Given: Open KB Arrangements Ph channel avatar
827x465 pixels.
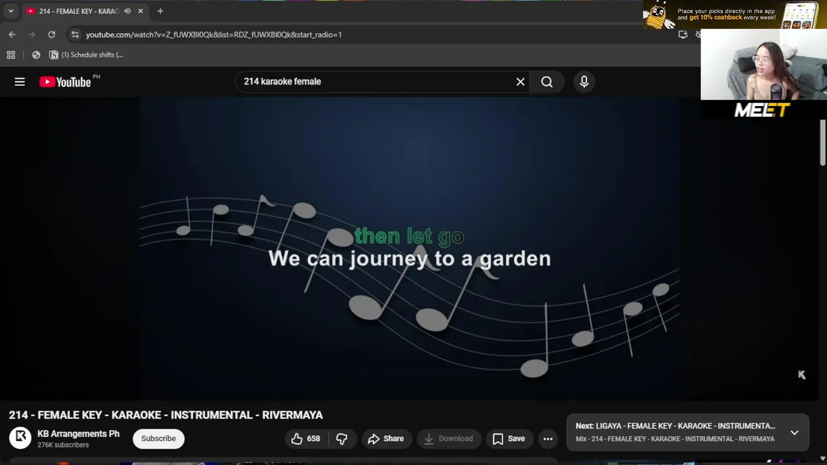Looking at the screenshot, I should 20,438.
